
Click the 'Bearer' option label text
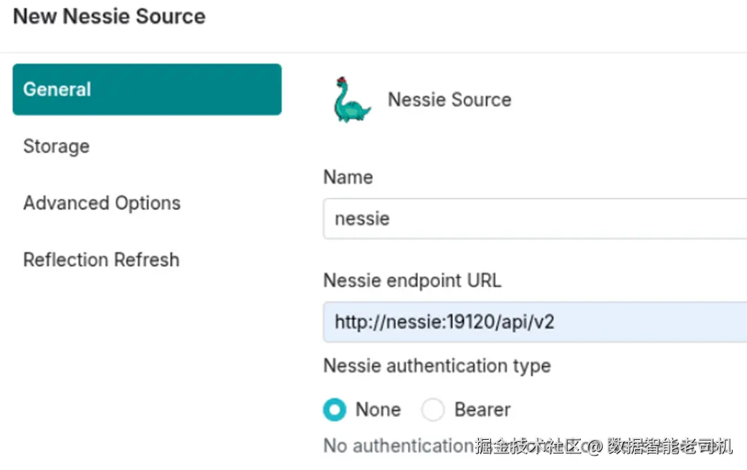point(482,410)
